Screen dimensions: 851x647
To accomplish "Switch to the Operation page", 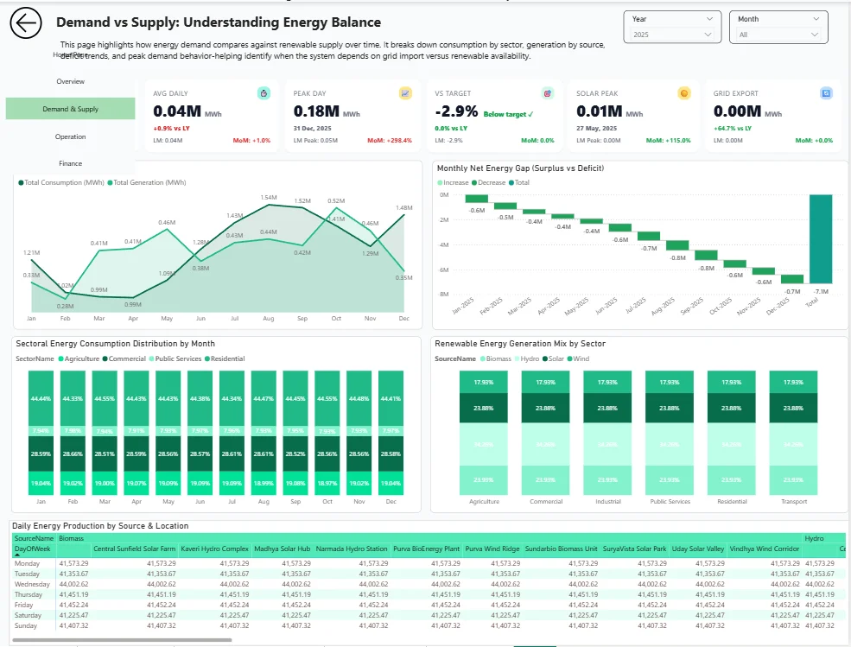I will 71,136.
